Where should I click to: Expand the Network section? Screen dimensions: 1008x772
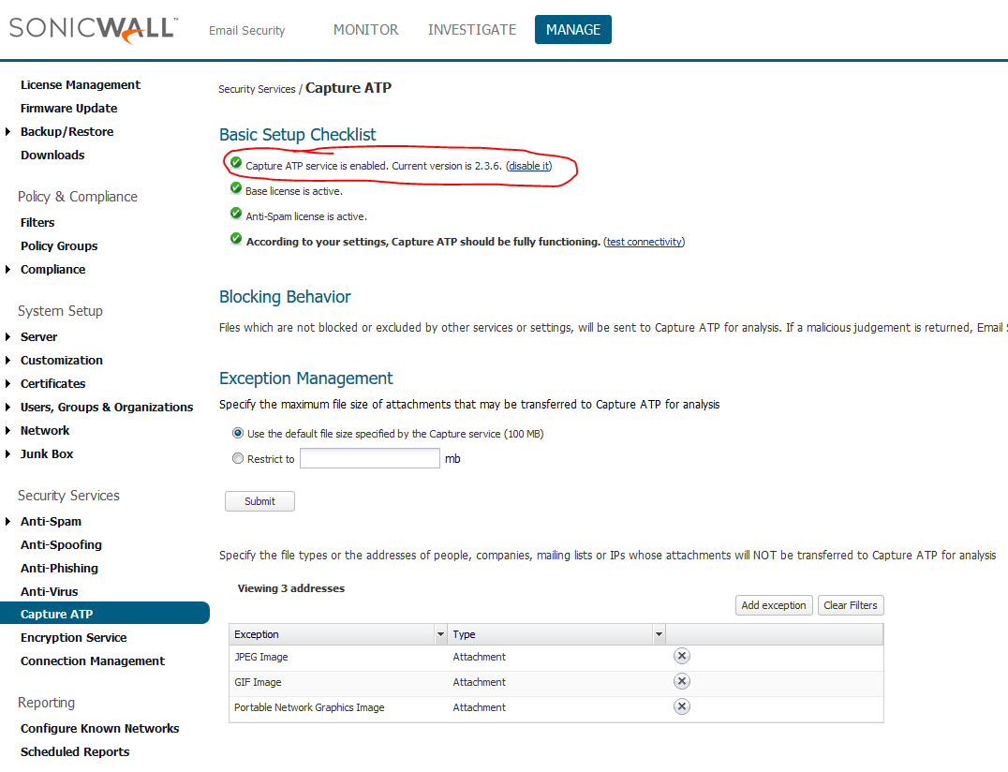tap(7, 431)
